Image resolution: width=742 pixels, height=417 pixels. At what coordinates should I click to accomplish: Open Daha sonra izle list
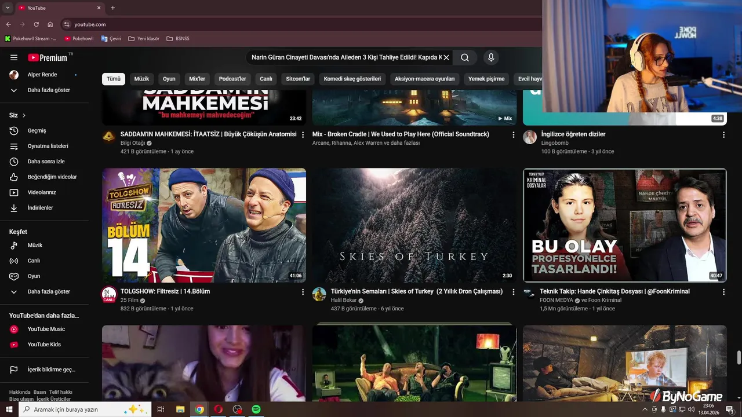(45, 162)
